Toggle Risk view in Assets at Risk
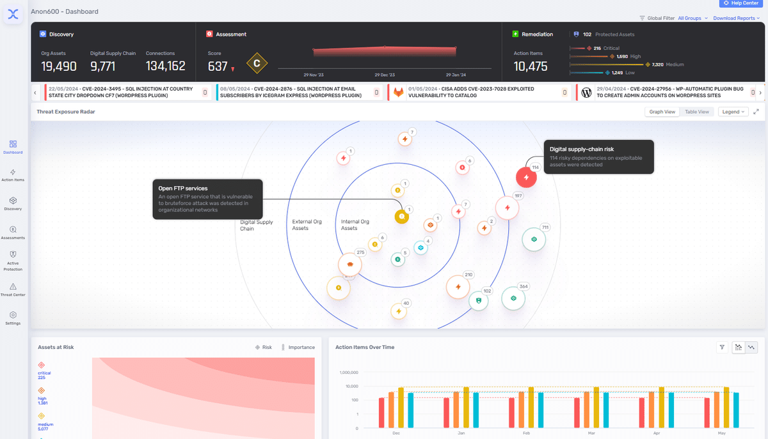This screenshot has height=439, width=768. 263,348
